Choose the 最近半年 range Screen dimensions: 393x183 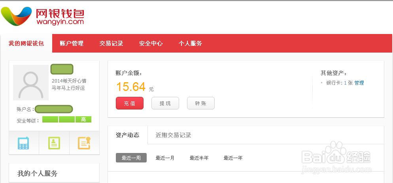coord(199,158)
